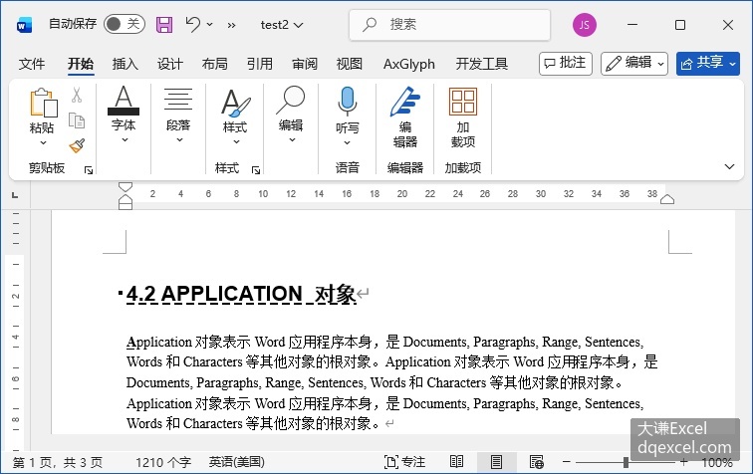Click the zoom slider handle
This screenshot has height=474, width=753.
coord(626,462)
